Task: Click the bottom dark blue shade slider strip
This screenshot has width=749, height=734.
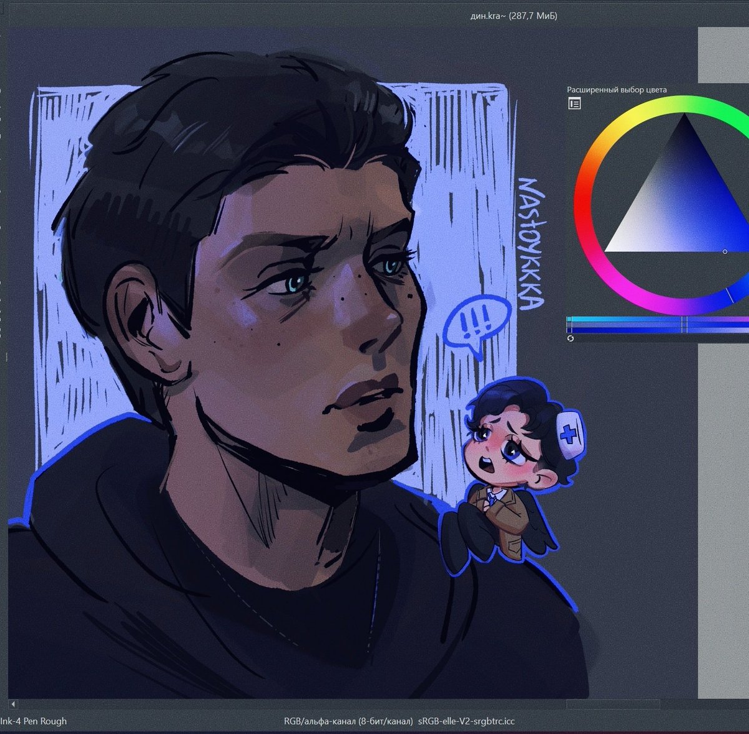Action: coord(658,331)
